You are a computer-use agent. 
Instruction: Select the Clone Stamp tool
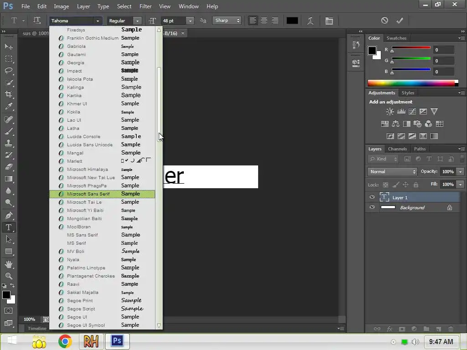pos(9,143)
